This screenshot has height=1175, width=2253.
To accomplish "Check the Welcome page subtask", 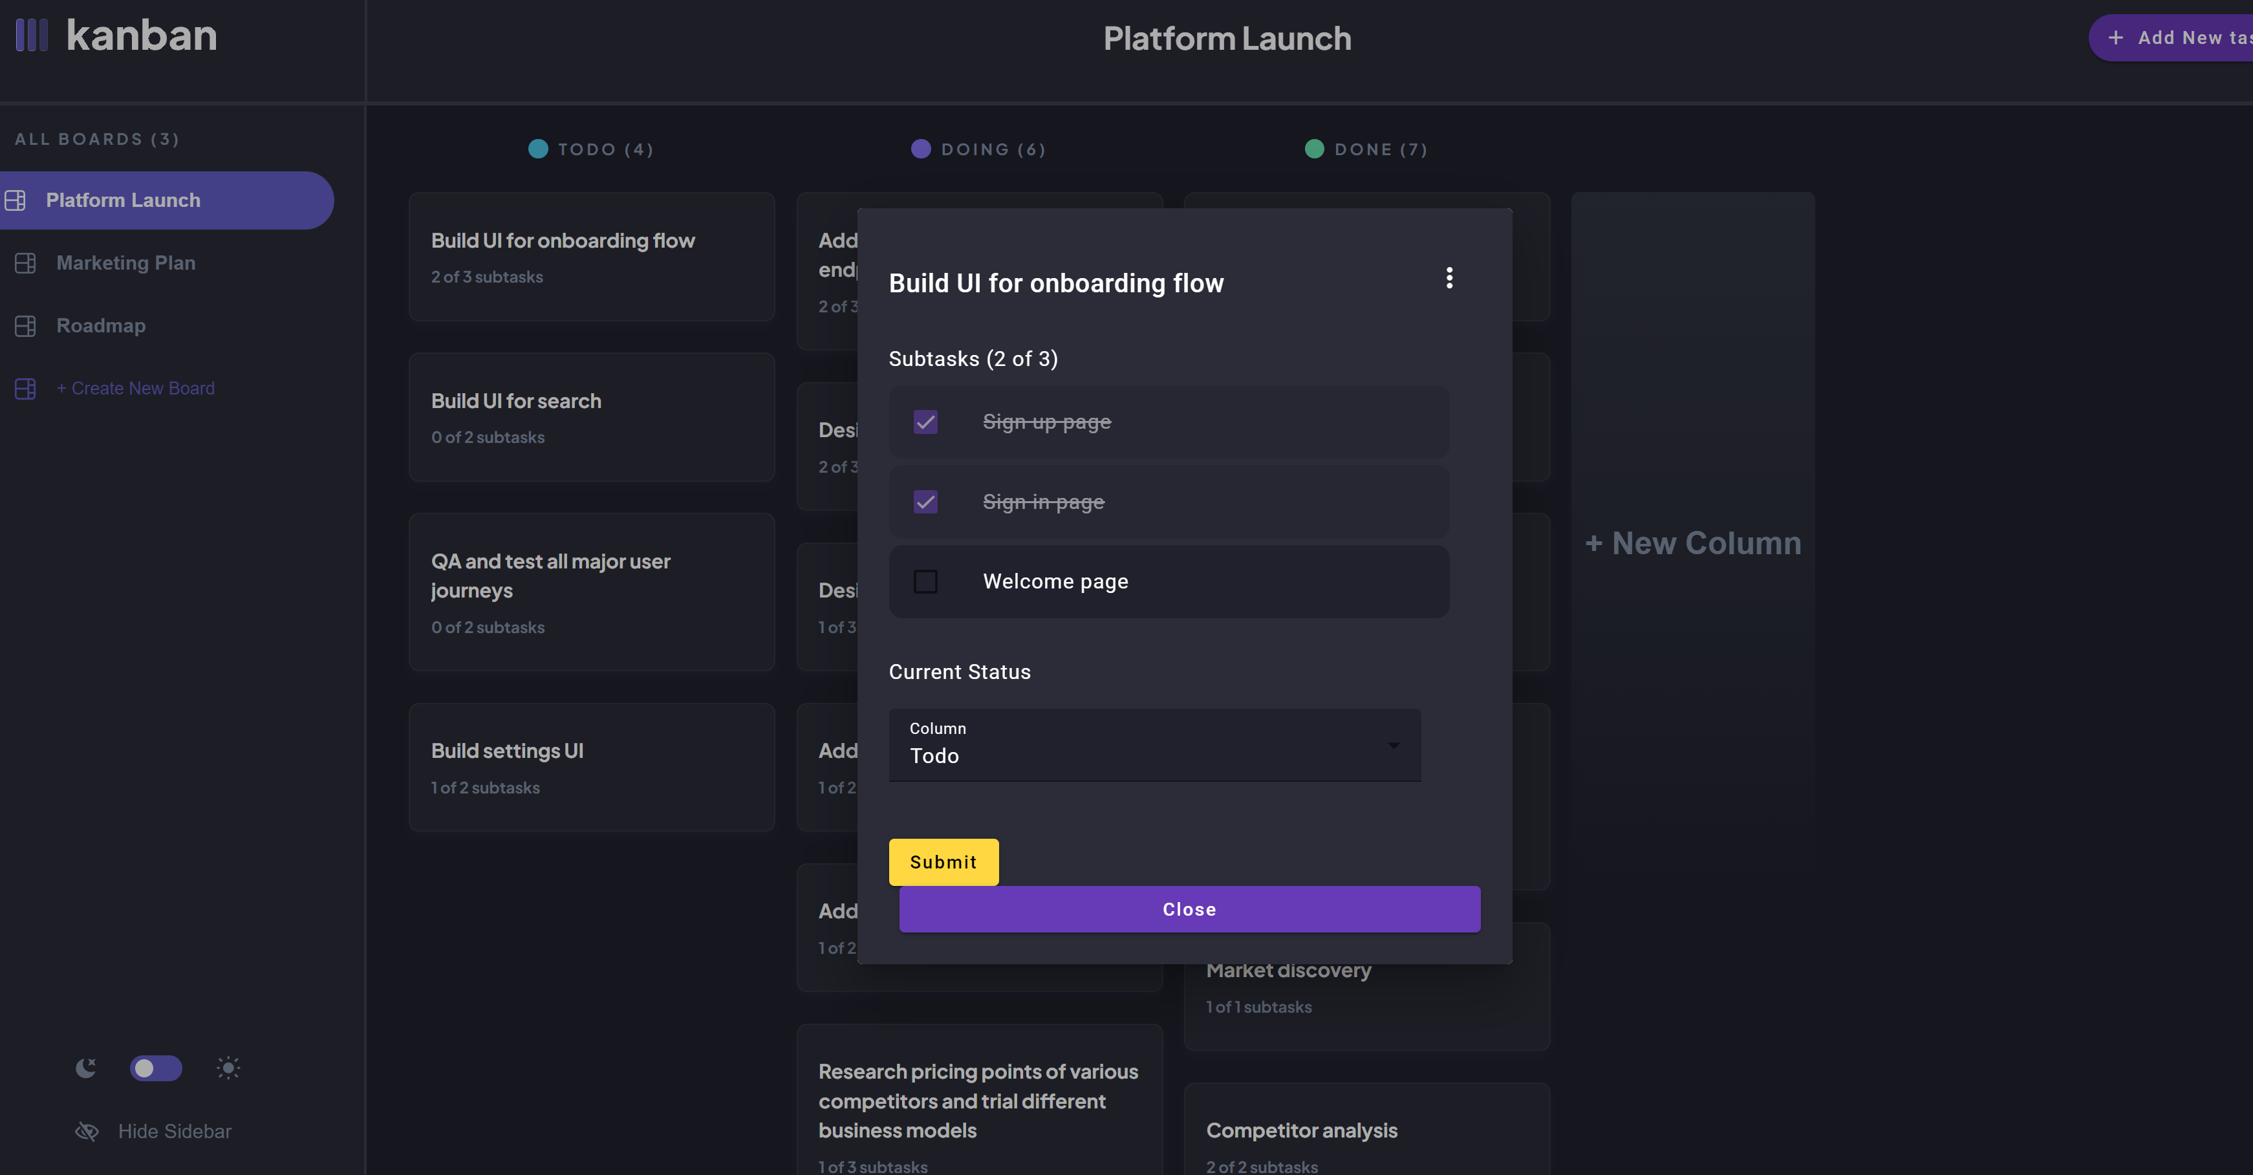I will tap(925, 582).
